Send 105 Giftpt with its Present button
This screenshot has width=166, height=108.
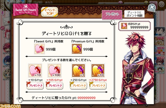[54, 85]
